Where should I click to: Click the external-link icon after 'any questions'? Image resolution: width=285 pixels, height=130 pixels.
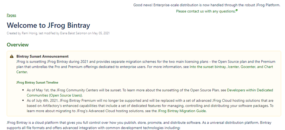click(237, 10)
